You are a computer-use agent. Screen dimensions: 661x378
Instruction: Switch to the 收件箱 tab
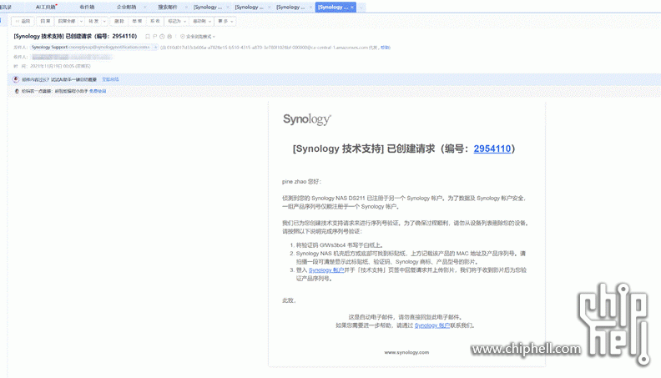coord(88,8)
